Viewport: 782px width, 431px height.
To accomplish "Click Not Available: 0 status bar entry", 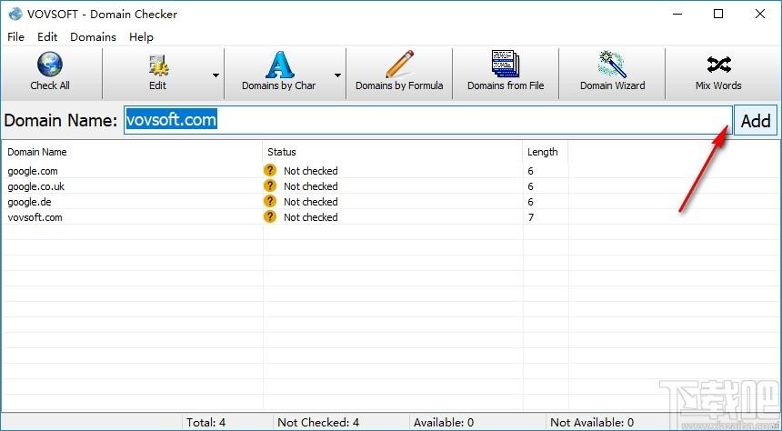I will click(592, 423).
